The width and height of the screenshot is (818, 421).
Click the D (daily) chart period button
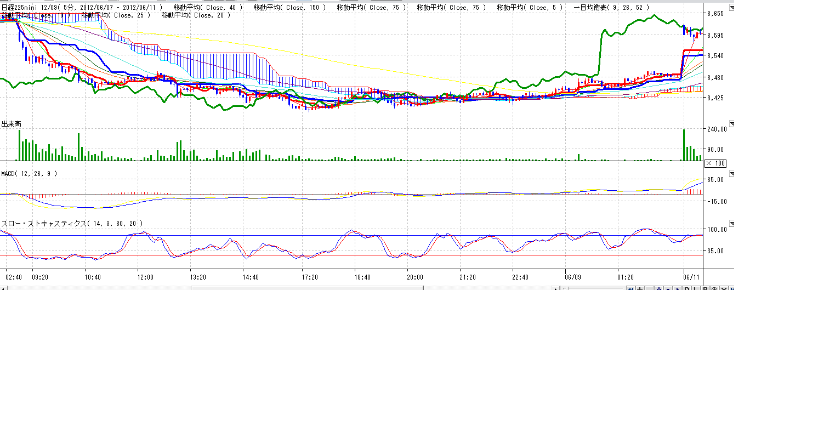pyautogui.click(x=686, y=289)
